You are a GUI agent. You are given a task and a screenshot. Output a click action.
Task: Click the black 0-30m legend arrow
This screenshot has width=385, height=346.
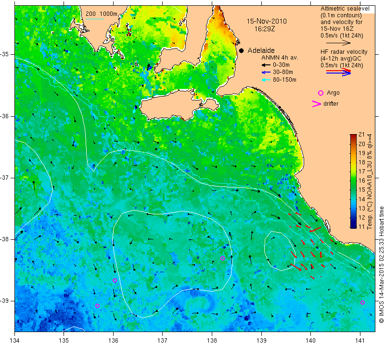(266, 65)
